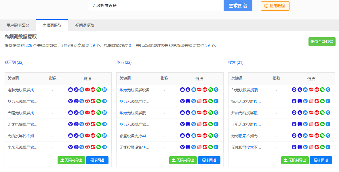Open Baidu Zhidao icon in 小米无线投屏找… row
The width and height of the screenshot is (339, 172).
(82, 147)
